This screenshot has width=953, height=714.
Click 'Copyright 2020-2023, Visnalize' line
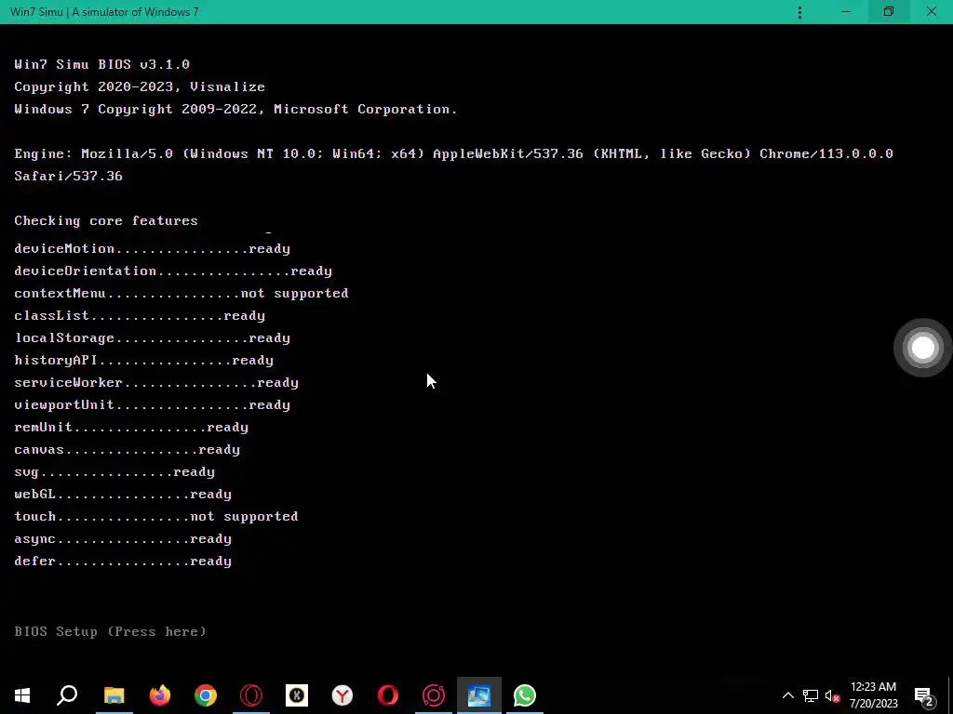[140, 86]
